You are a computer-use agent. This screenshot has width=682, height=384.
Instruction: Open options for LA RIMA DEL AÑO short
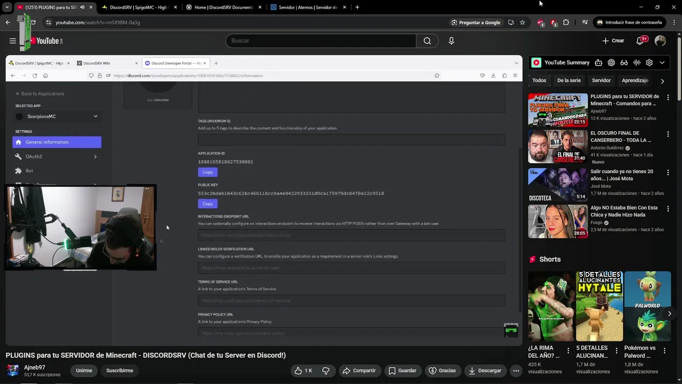568,350
